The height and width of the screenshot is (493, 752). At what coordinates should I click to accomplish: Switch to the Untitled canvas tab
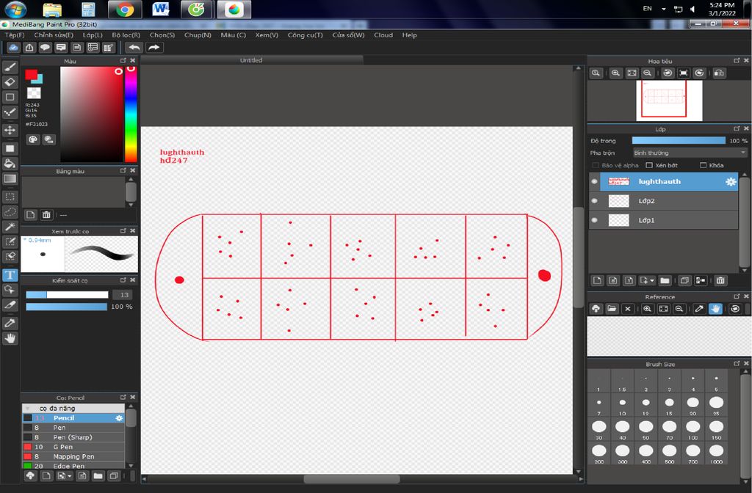click(251, 60)
